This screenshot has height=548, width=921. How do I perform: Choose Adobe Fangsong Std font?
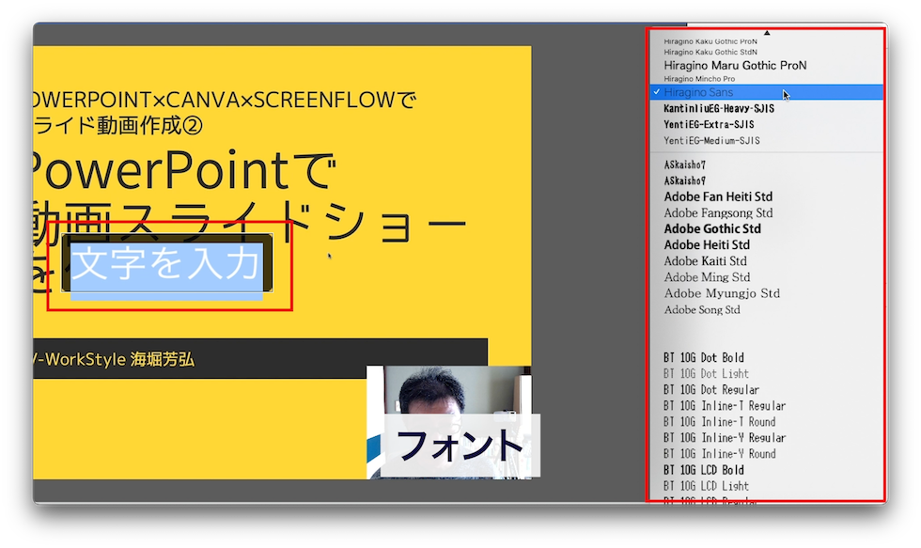click(718, 213)
